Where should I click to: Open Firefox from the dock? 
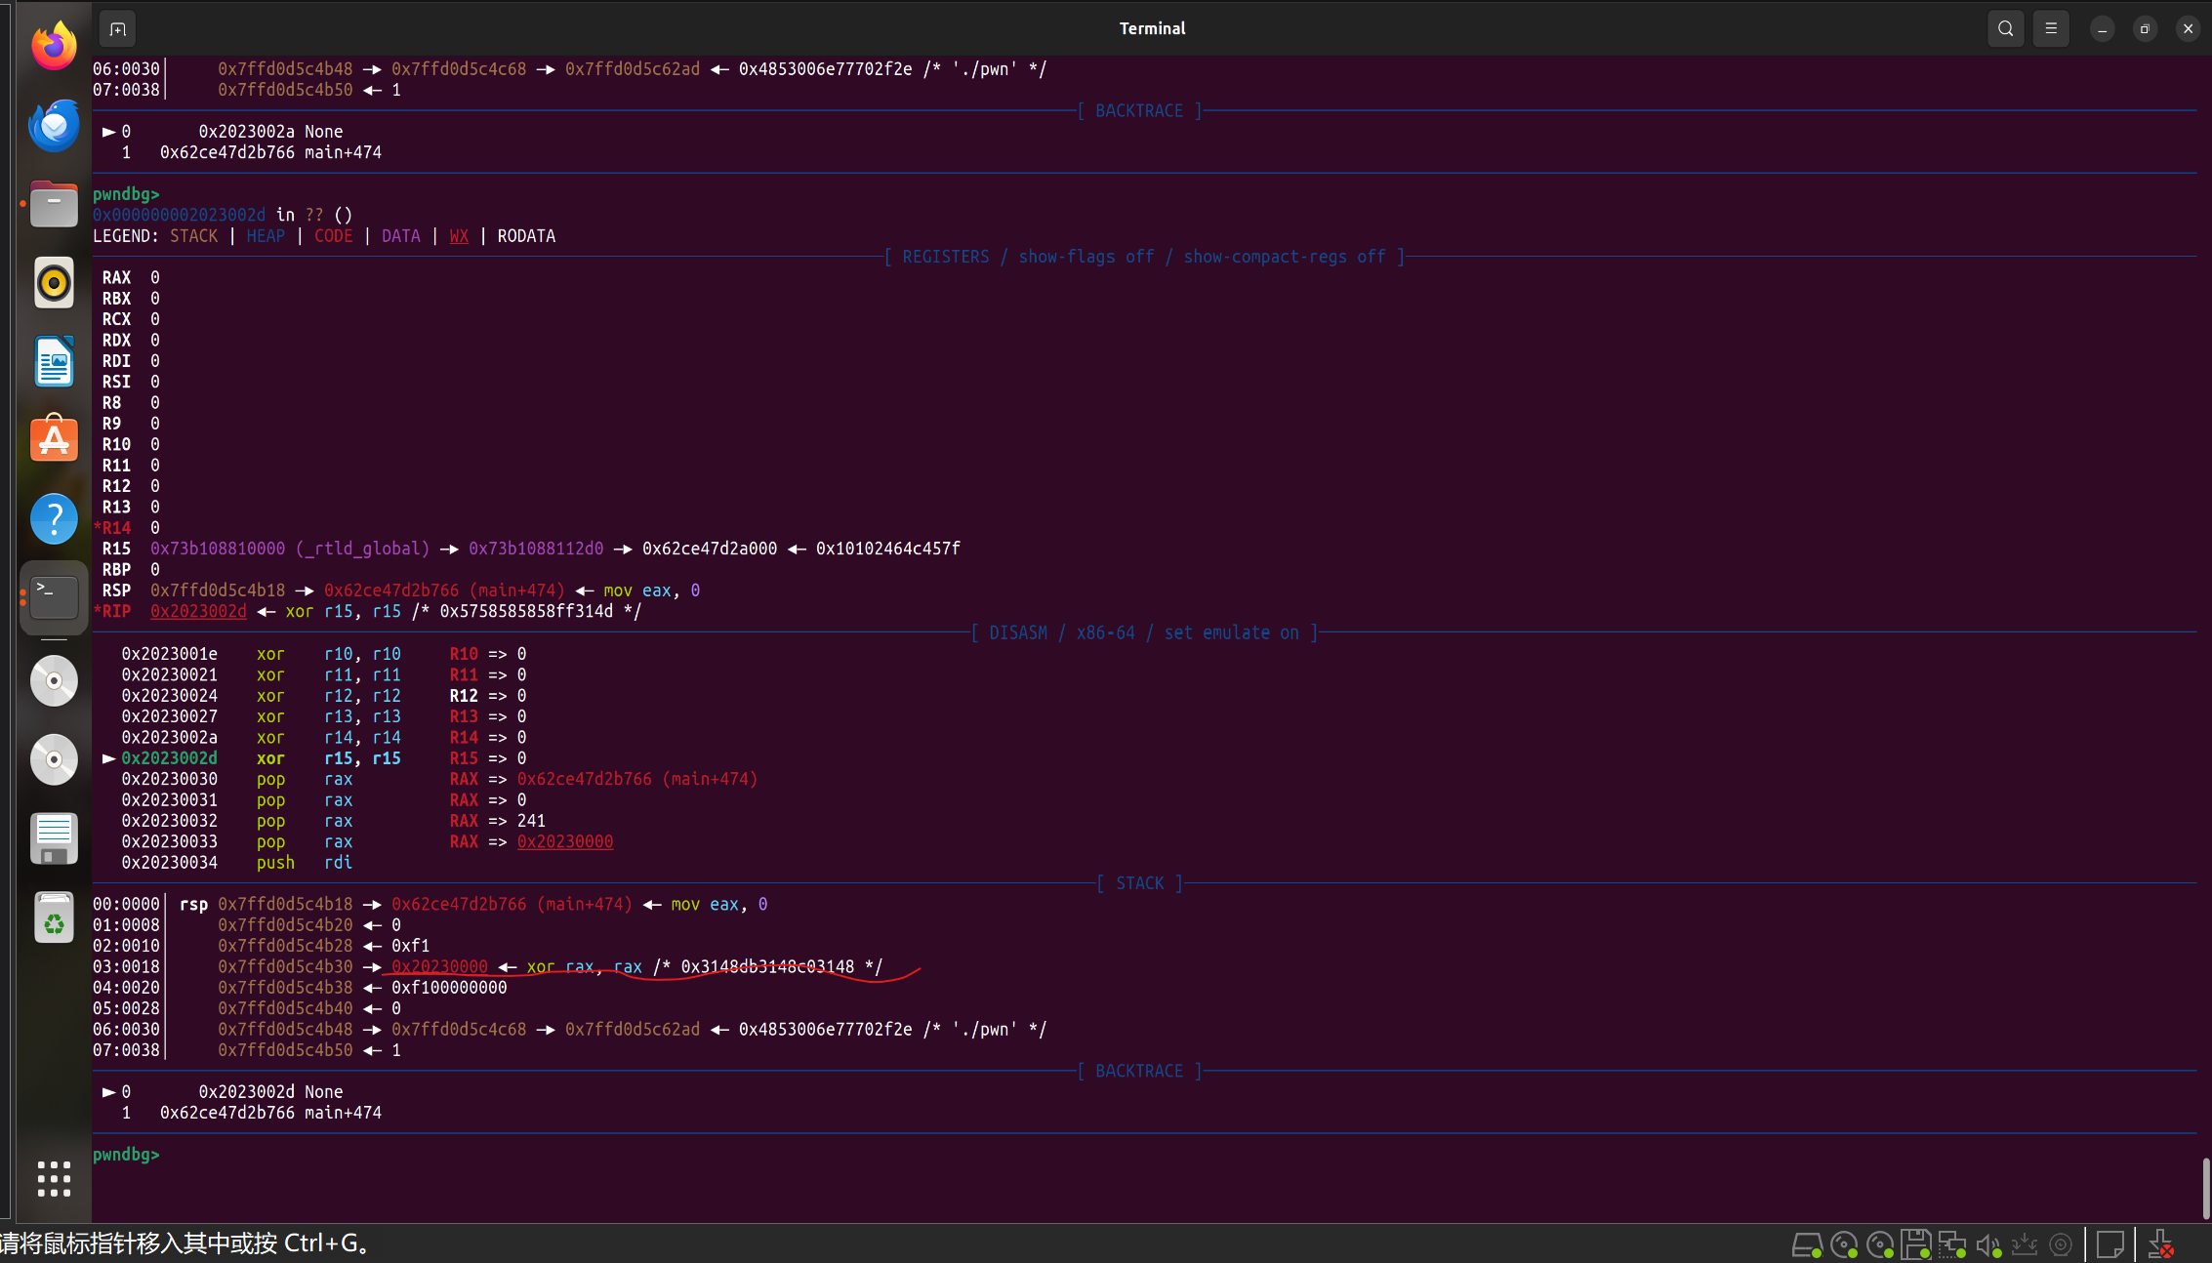pos(54,46)
